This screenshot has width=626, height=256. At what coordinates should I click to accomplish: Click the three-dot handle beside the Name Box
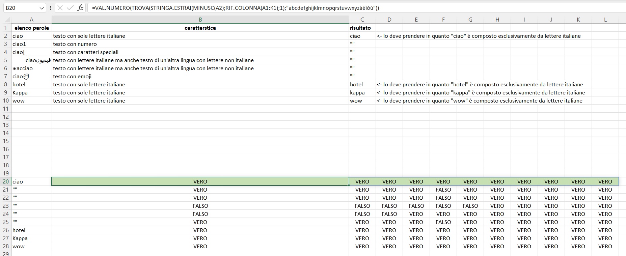(50, 8)
